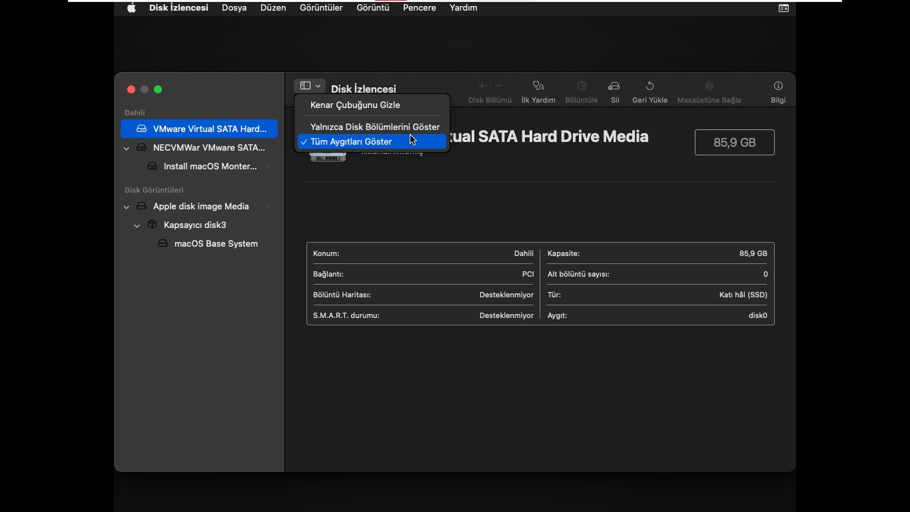Image resolution: width=910 pixels, height=512 pixels.
Task: Click the green zoom window button
Action: coord(158,89)
